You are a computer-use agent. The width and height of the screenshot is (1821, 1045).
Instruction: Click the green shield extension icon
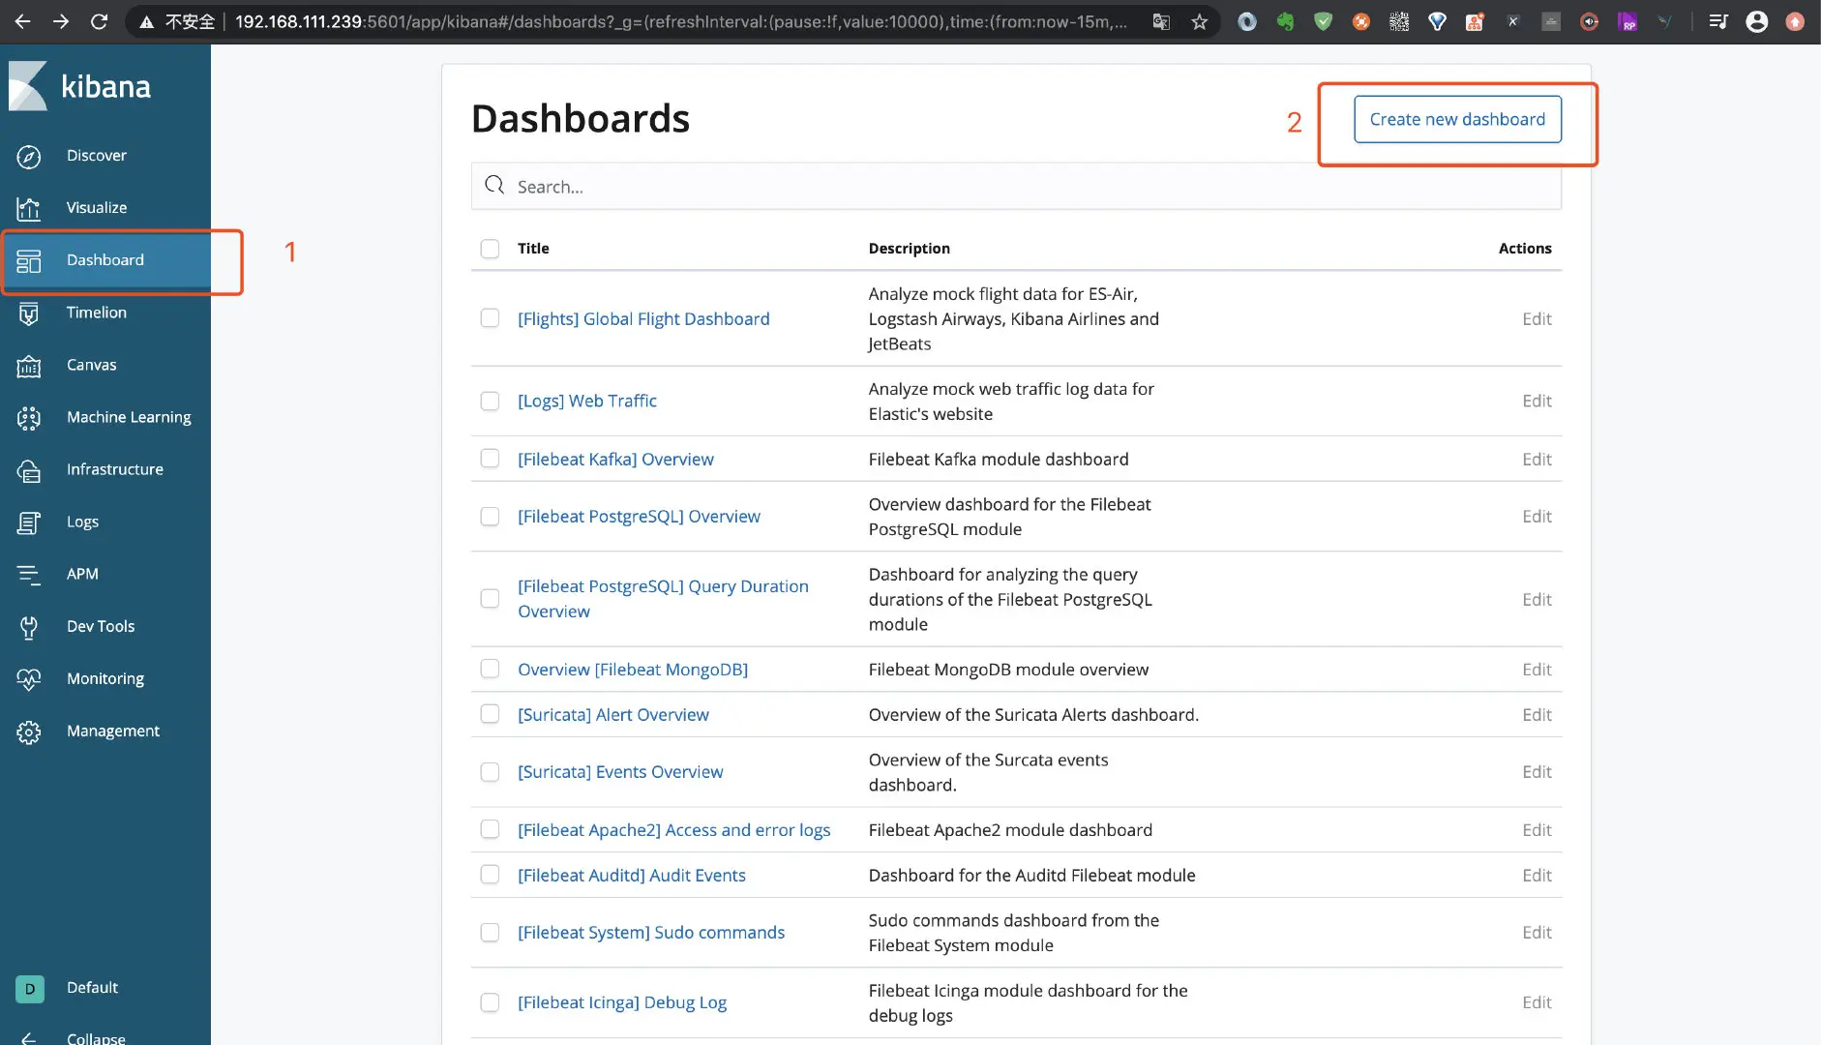(1323, 21)
